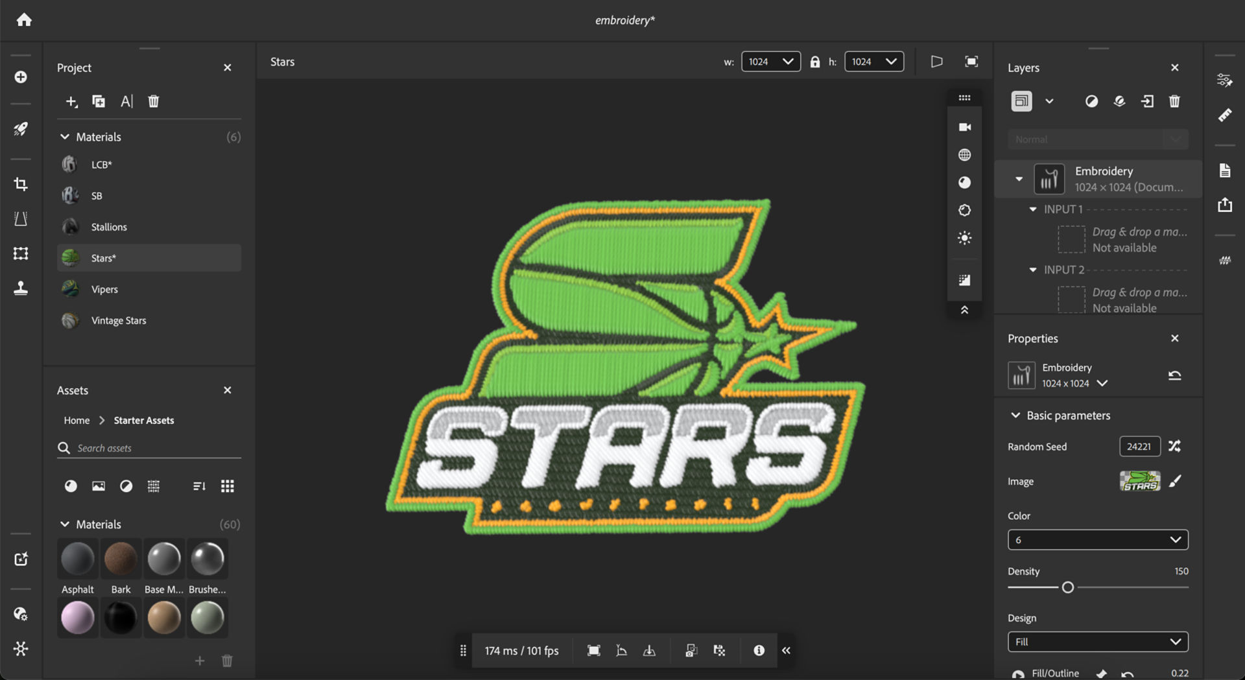
Task: Collapse the viewport toolbar with double chevron up
Action: [965, 310]
